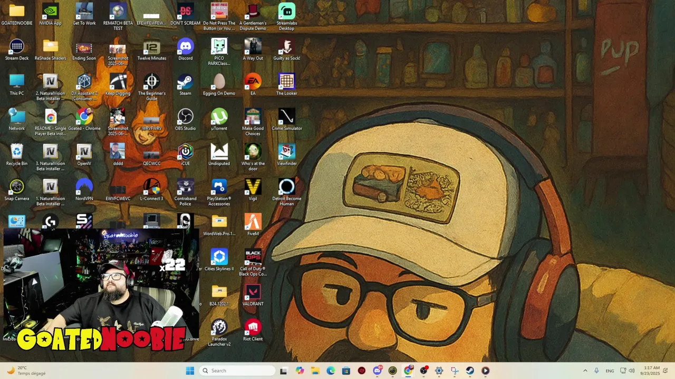Show hidden tray icons chevron
This screenshot has height=379, width=675.
585,371
